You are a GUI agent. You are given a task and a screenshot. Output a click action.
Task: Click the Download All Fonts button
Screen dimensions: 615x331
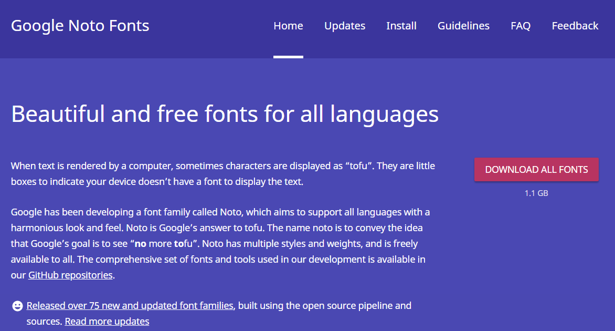click(537, 170)
